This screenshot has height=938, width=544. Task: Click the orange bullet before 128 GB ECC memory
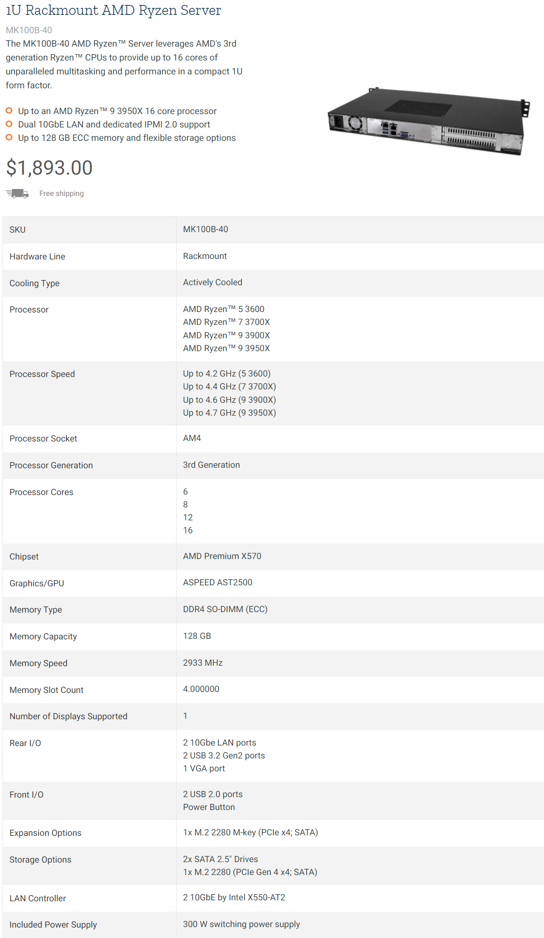[x=9, y=137]
